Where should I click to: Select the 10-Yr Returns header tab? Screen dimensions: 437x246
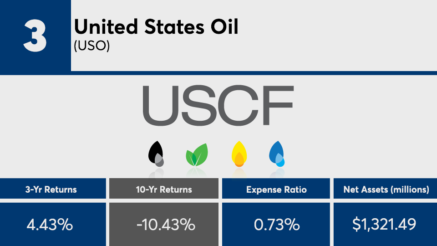[x=164, y=189]
